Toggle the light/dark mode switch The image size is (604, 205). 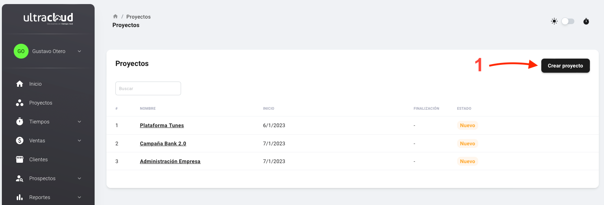click(x=568, y=21)
